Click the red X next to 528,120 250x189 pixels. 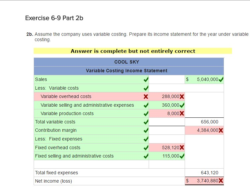(182, 148)
